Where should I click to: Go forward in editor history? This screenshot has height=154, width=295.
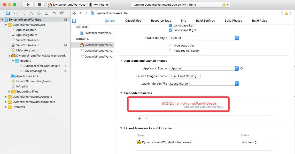click(x=86, y=13)
